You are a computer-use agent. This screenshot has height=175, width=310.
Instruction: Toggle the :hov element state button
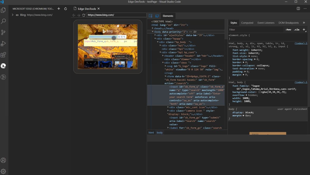(x=288, y=30)
